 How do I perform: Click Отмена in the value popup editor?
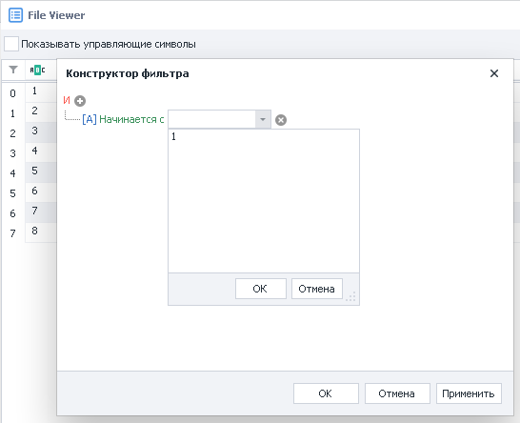coord(317,289)
